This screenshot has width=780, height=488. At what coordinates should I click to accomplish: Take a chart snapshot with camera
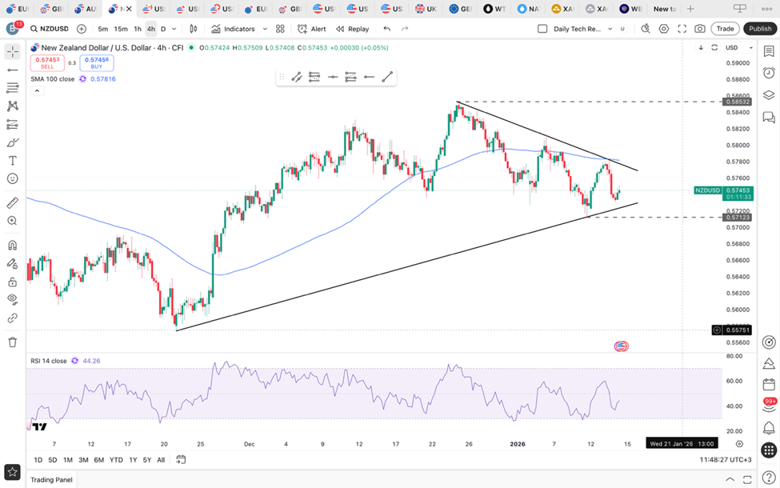[700, 29]
